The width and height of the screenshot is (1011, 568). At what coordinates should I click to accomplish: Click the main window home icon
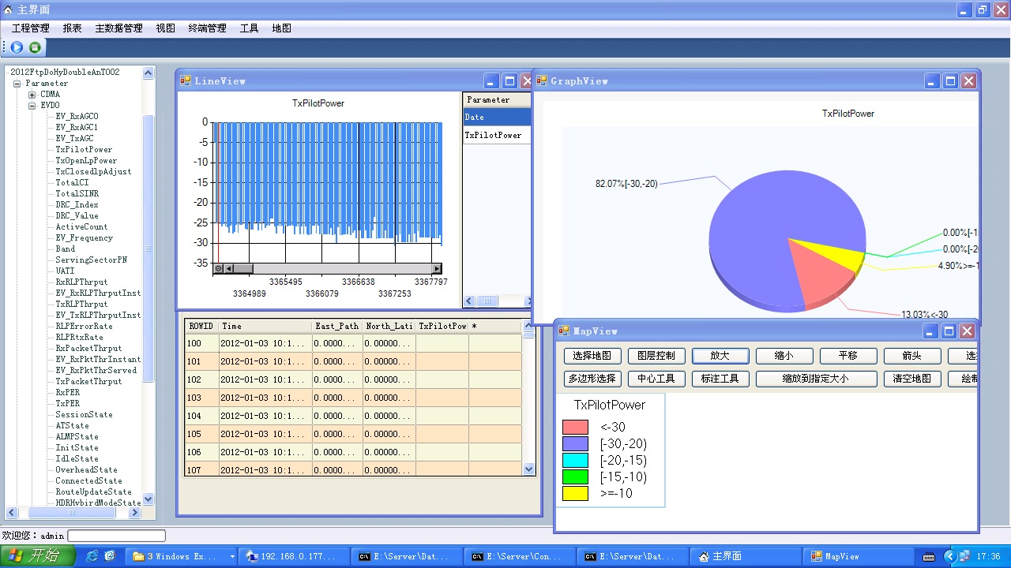coord(8,9)
